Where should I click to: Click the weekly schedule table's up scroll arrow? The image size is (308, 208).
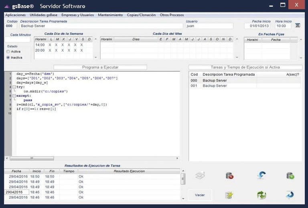pos(96,39)
